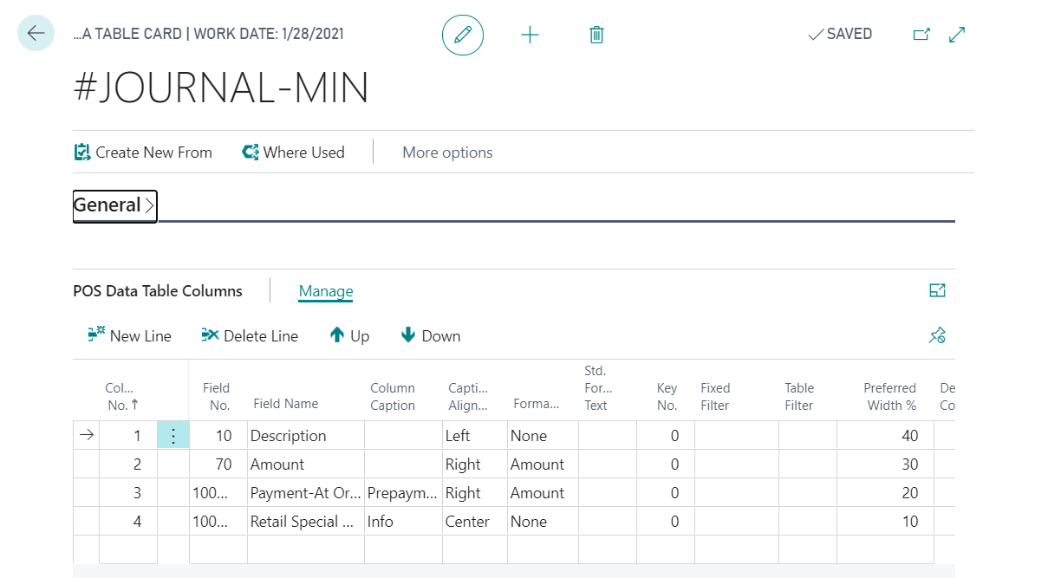Click the diagonal-arrows full screen icon
This screenshot has width=1048, height=578.
coord(957,35)
